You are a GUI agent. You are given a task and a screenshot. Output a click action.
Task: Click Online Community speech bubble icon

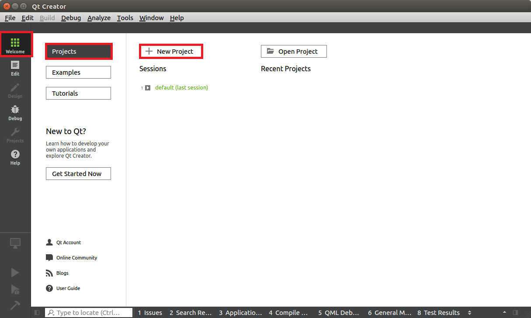[49, 258]
